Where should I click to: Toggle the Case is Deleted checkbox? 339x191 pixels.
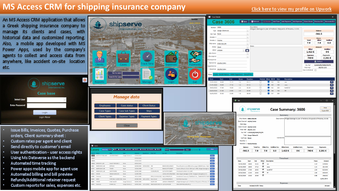pos(315,70)
